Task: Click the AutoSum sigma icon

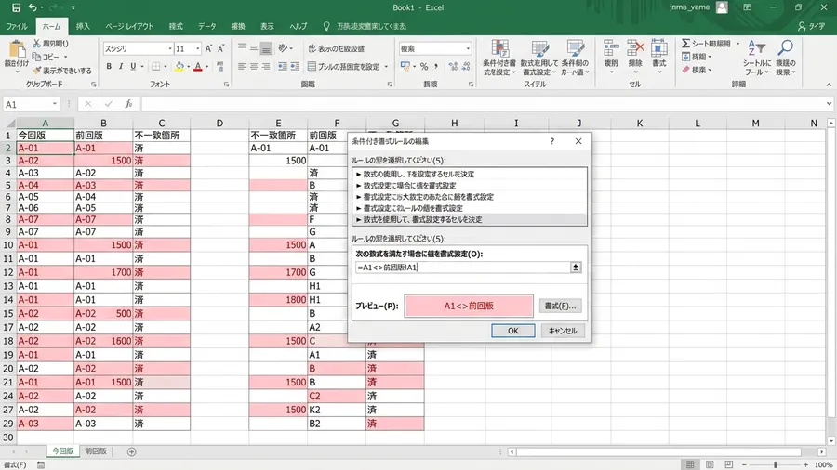Action: pyautogui.click(x=686, y=43)
